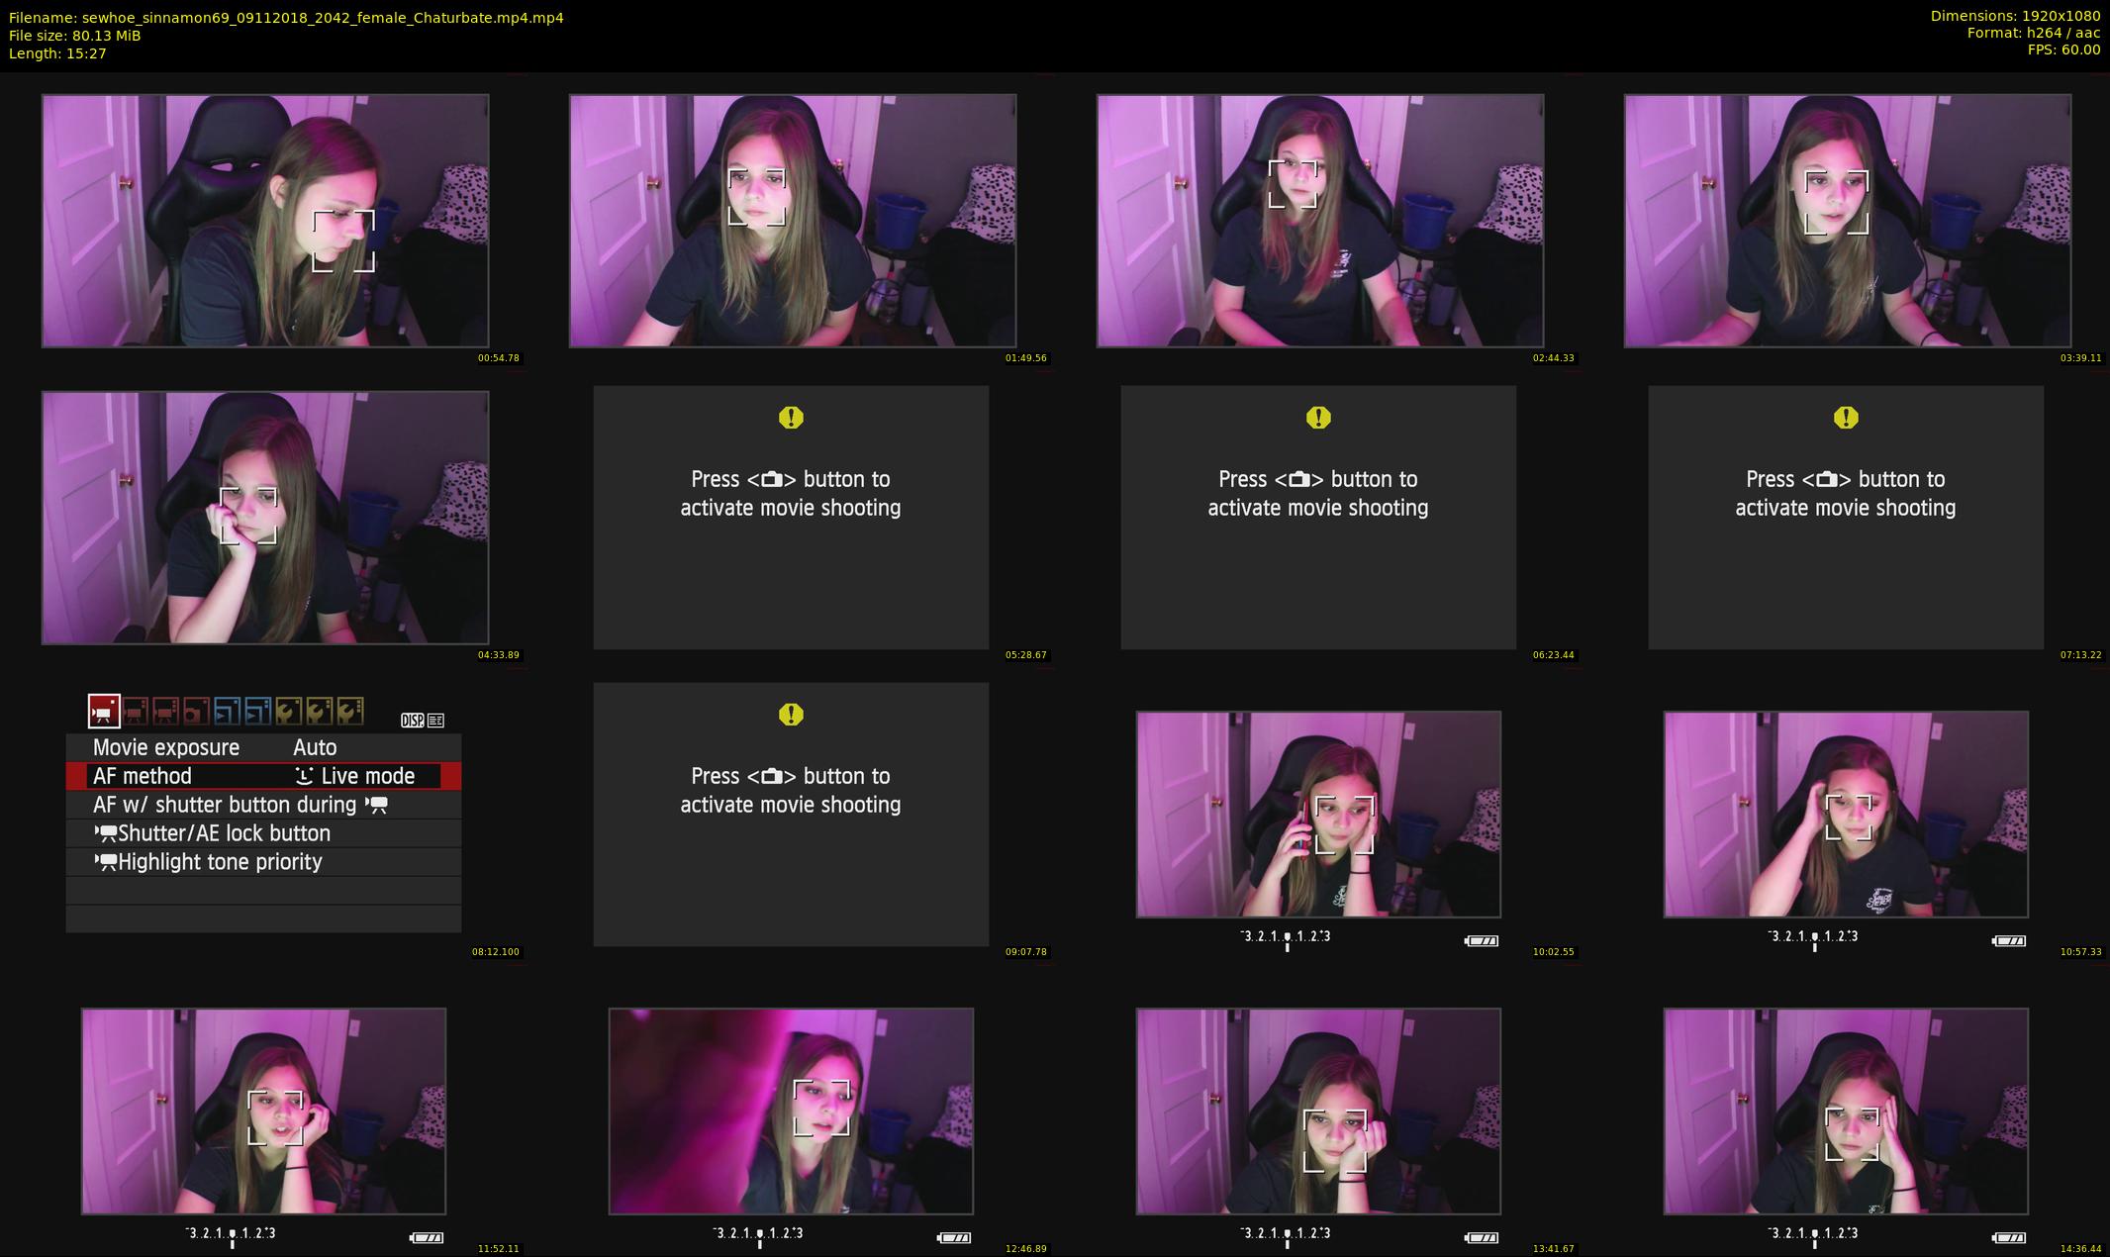Open the red camera shooting tab icon

tap(196, 711)
